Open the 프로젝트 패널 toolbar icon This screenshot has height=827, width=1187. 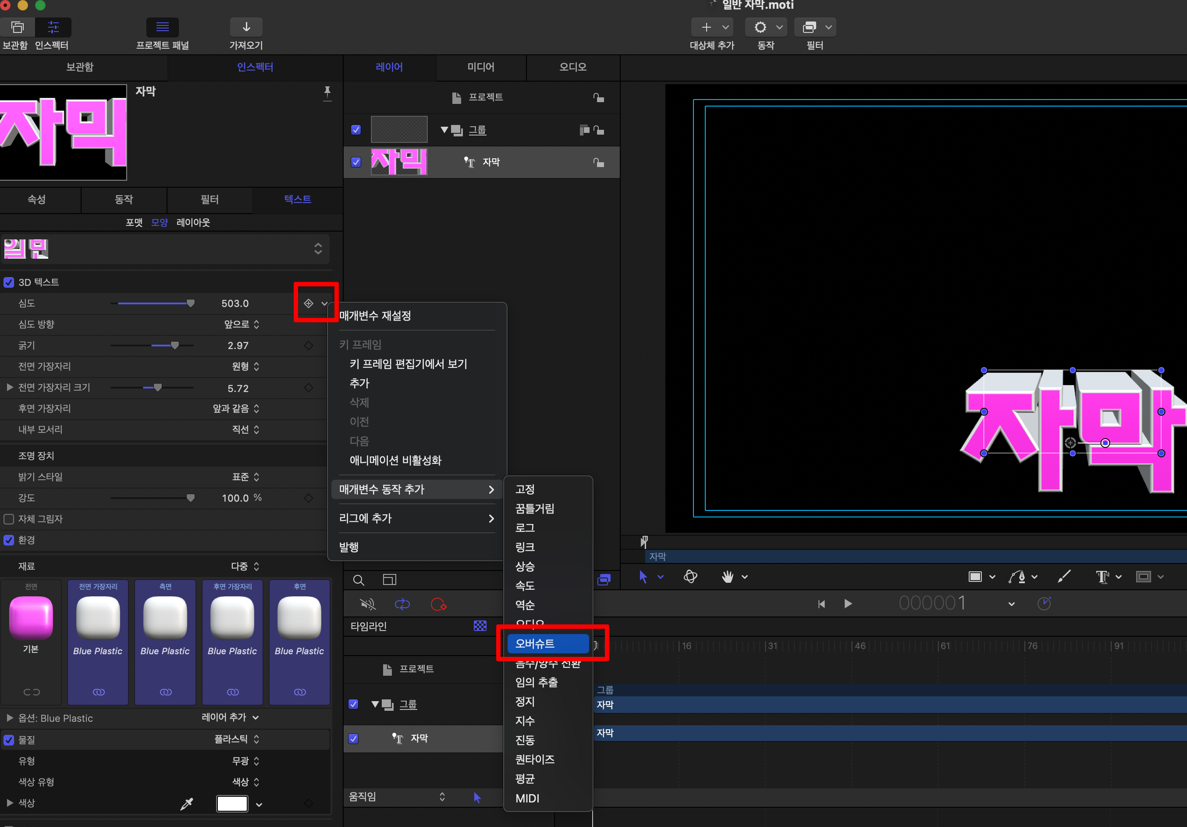(x=162, y=27)
